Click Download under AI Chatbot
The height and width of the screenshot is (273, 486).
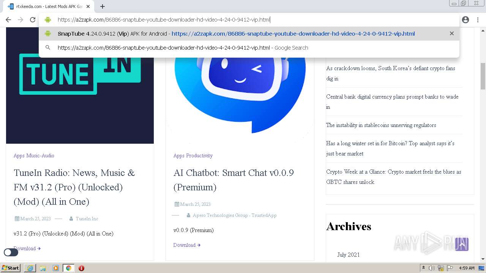click(187, 245)
